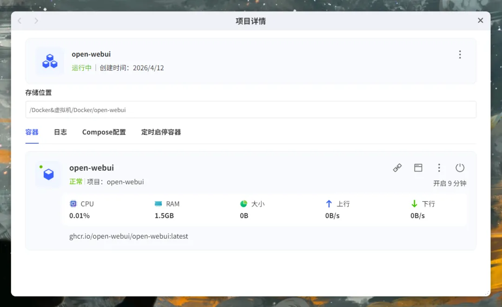Click the window resize grip at corner
502x307 pixels.
(x=487, y=293)
